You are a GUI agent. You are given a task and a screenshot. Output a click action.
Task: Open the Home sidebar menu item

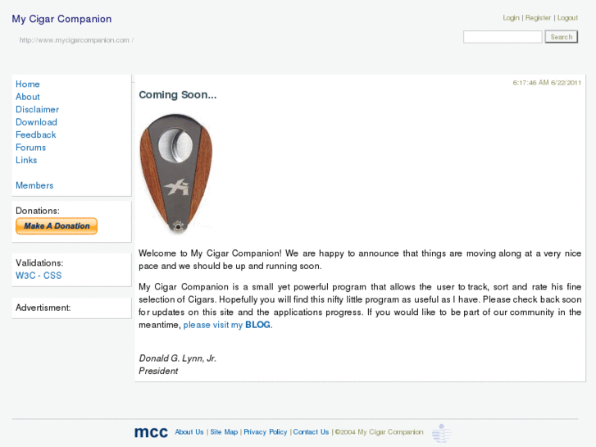(28, 84)
